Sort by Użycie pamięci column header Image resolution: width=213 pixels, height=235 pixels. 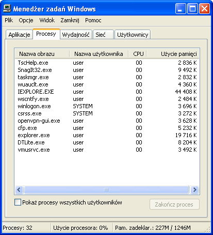tap(172, 54)
